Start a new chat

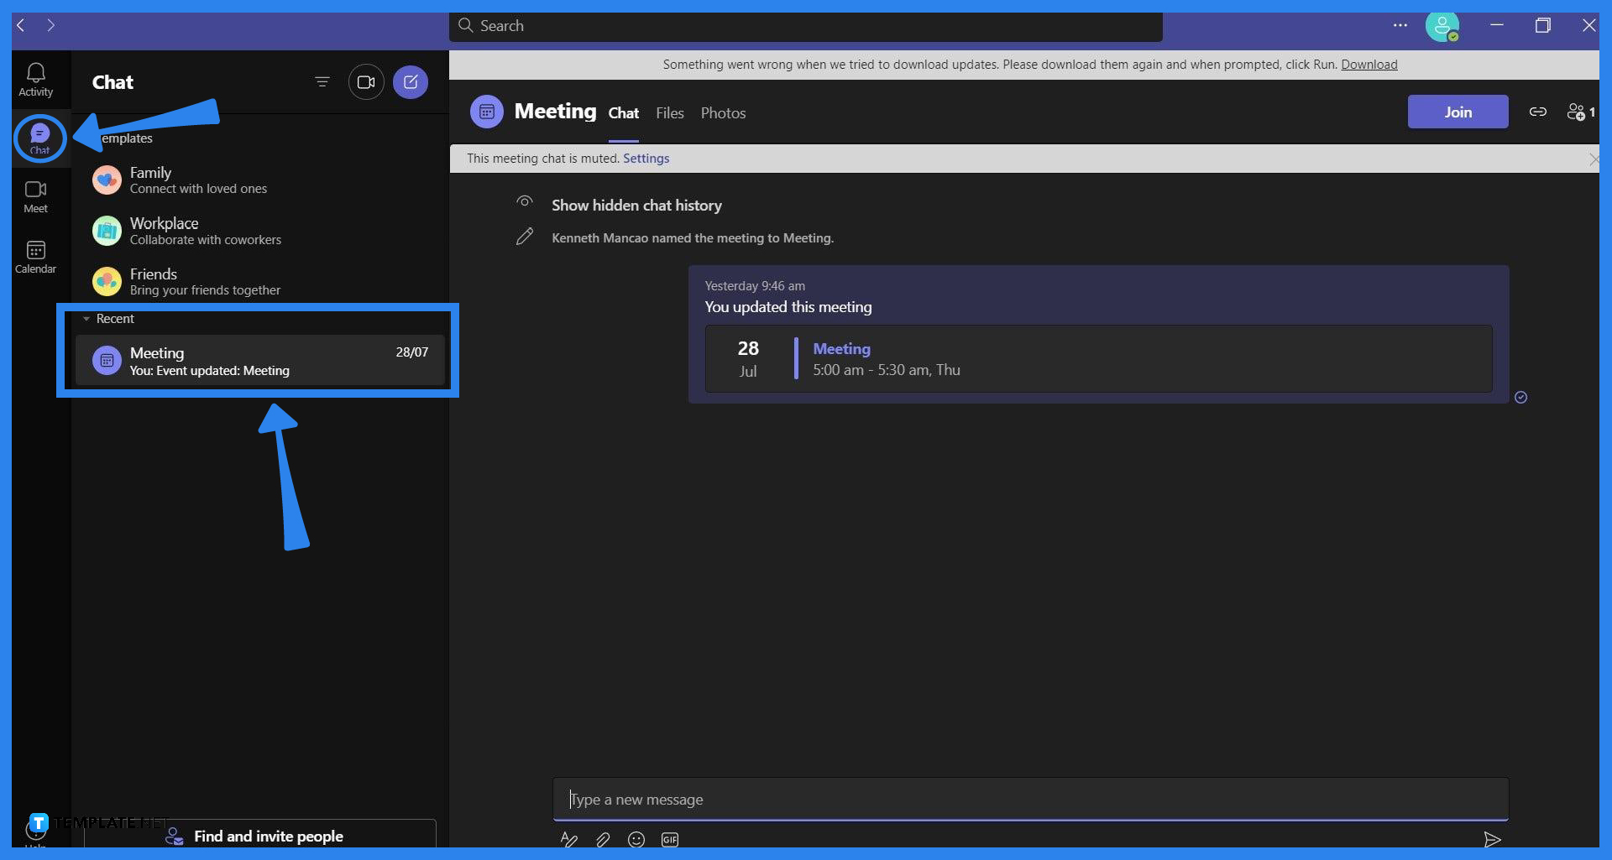pyautogui.click(x=411, y=81)
